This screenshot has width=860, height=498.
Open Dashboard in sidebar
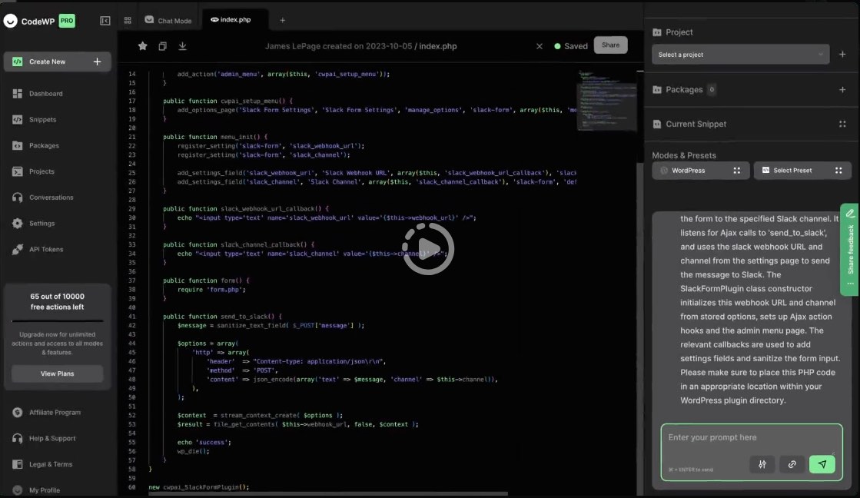pos(46,94)
